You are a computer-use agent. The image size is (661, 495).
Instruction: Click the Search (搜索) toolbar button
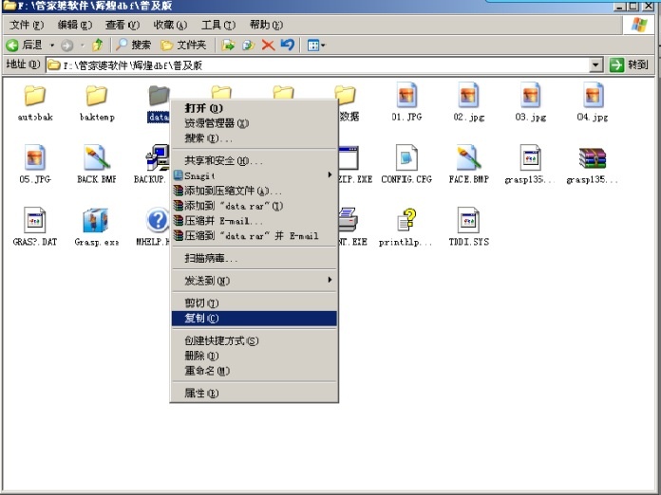click(134, 45)
